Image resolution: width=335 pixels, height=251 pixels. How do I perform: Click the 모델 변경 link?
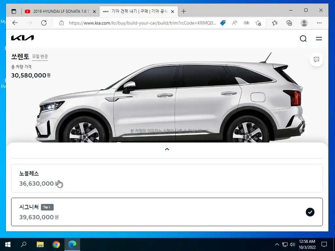pyautogui.click(x=40, y=57)
